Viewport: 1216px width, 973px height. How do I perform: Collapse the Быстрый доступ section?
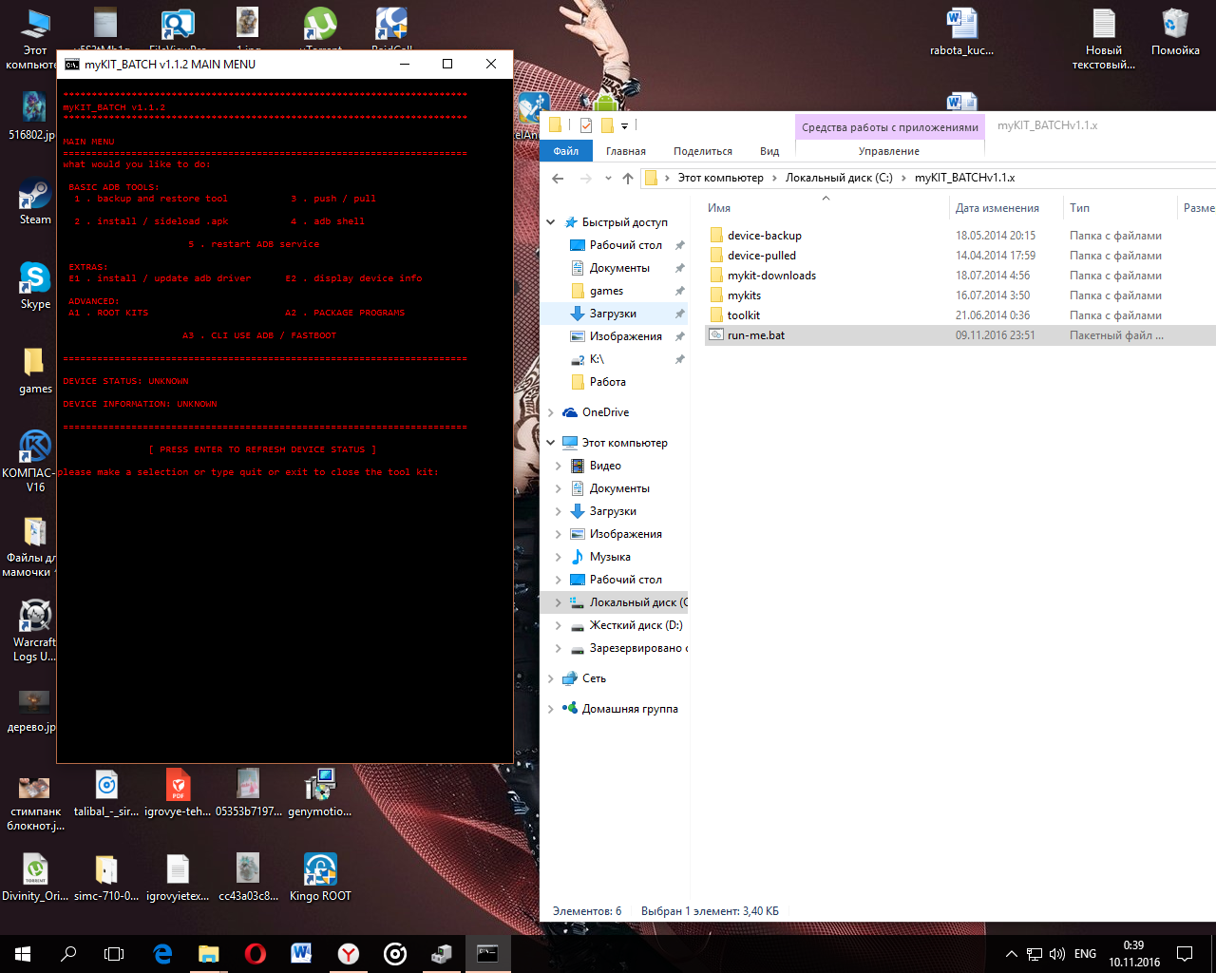551,222
